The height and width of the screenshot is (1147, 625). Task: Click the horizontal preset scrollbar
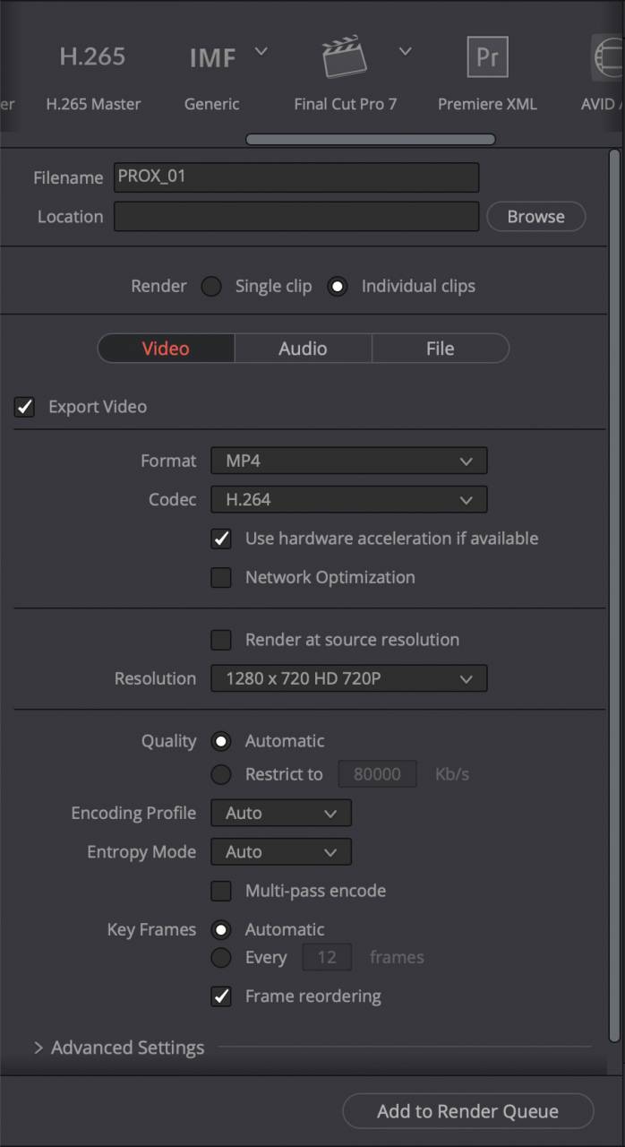click(x=371, y=140)
